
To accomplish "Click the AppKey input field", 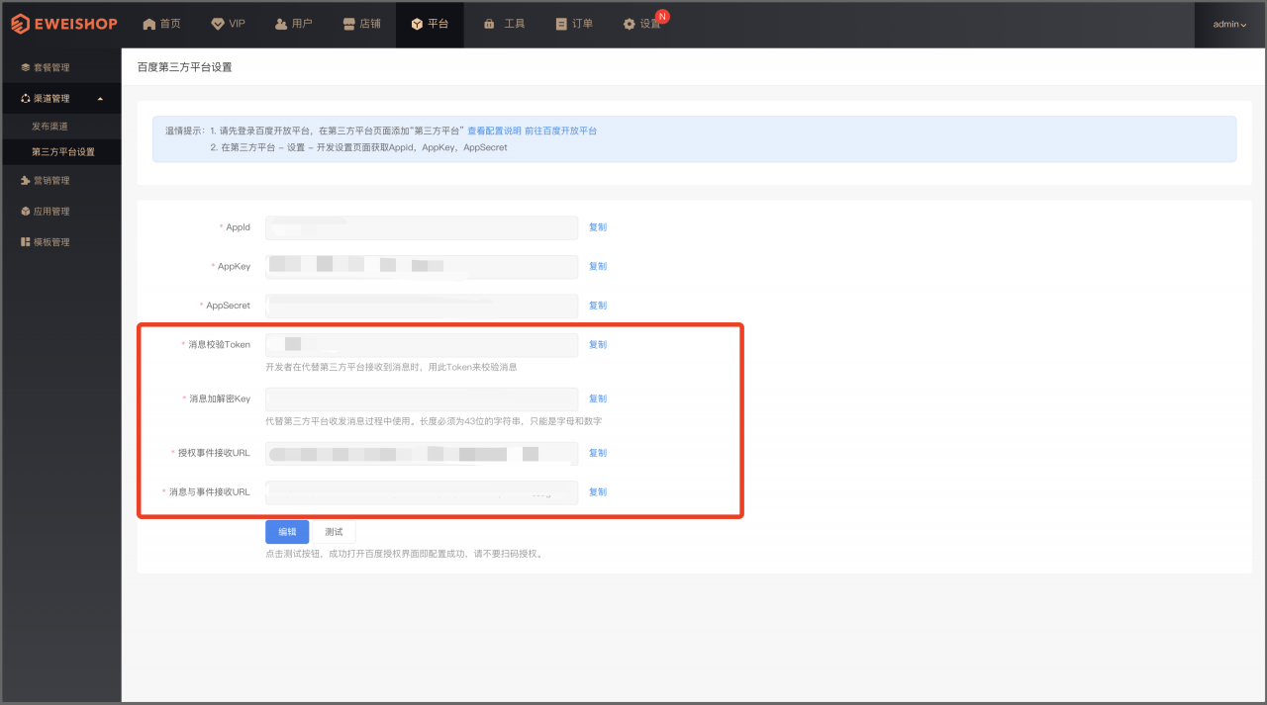I will tap(422, 267).
